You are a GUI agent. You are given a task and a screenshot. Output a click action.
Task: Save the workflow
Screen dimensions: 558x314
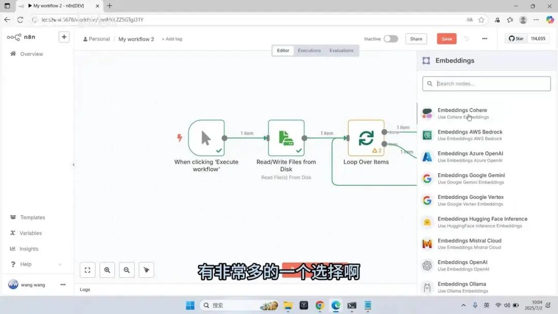click(446, 39)
